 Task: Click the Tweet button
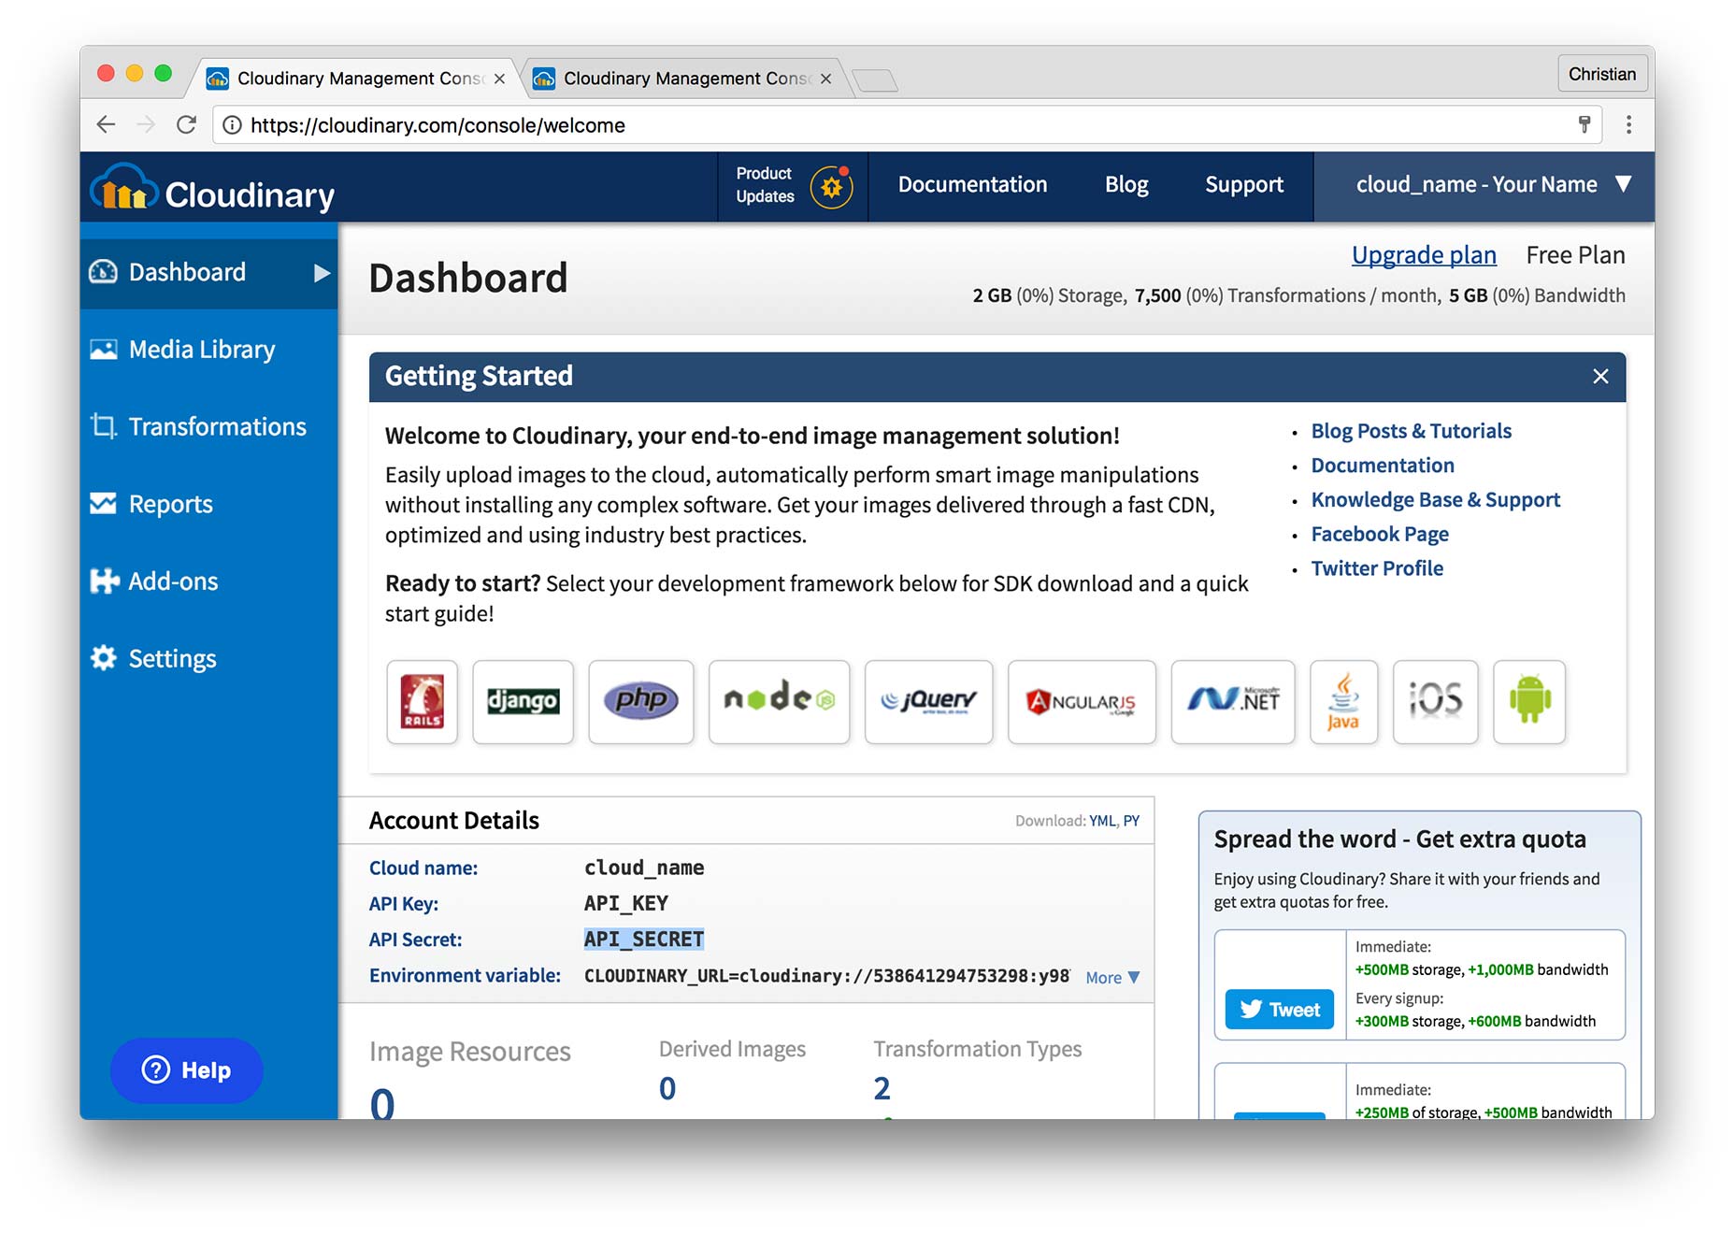click(1279, 1010)
